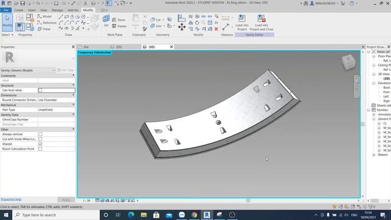391x220 pixels.
Task: Uncheck the Shared checkbox
Action: (40, 144)
